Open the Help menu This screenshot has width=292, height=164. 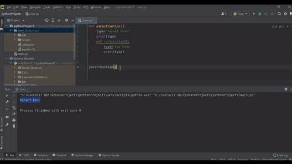point(107,7)
